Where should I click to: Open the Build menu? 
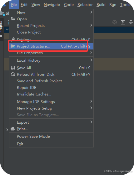pyautogui.click(x=101, y=5)
